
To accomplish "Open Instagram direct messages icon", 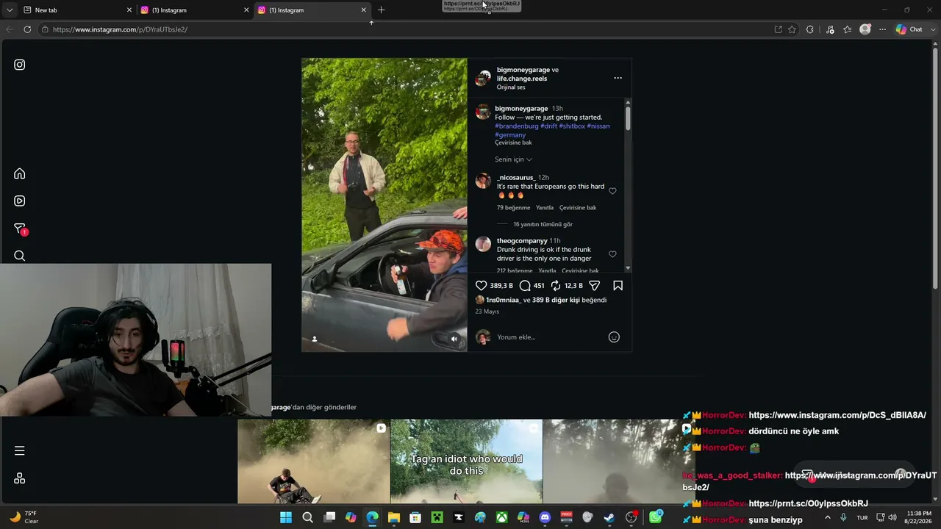I will coord(20,228).
